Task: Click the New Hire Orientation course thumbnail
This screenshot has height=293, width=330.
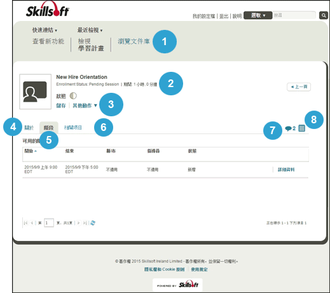Action: 35,92
